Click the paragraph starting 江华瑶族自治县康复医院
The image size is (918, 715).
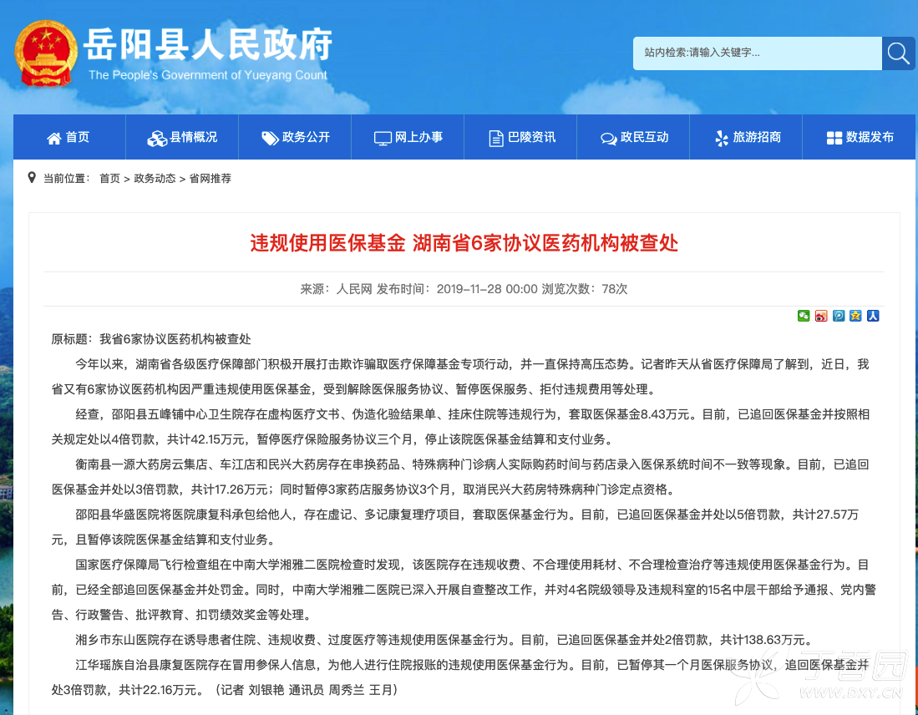click(460, 677)
